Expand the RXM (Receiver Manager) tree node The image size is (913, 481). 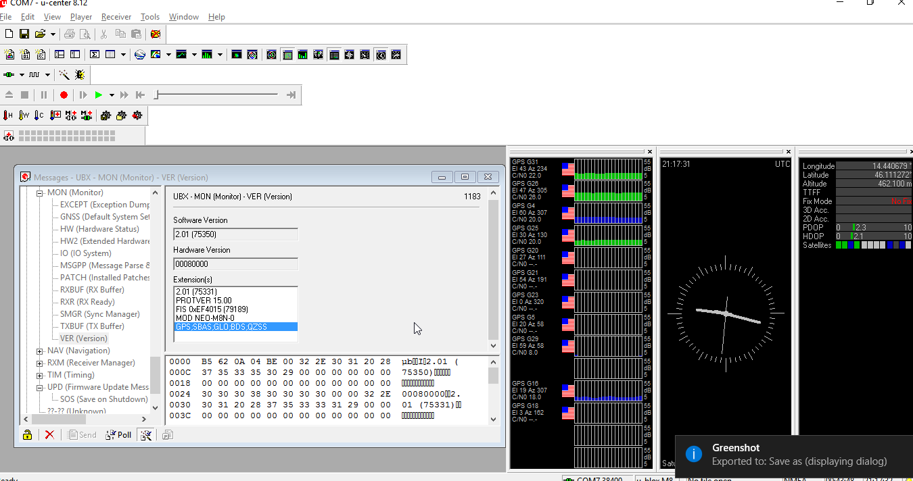(x=40, y=363)
